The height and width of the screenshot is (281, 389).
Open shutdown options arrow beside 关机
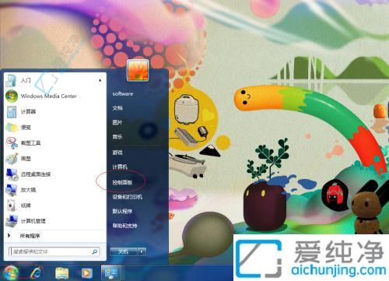click(142, 251)
